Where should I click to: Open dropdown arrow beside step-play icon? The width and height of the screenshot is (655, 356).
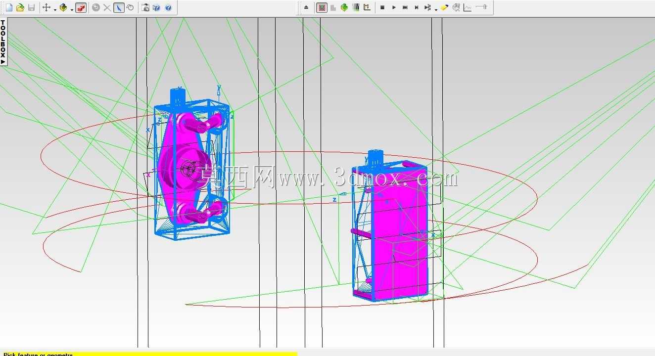click(436, 9)
